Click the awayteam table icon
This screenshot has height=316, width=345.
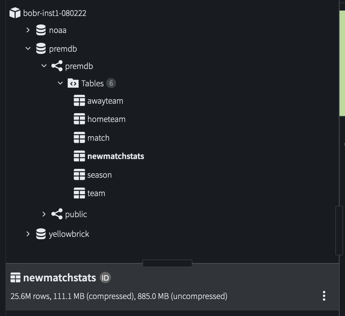pos(79,101)
